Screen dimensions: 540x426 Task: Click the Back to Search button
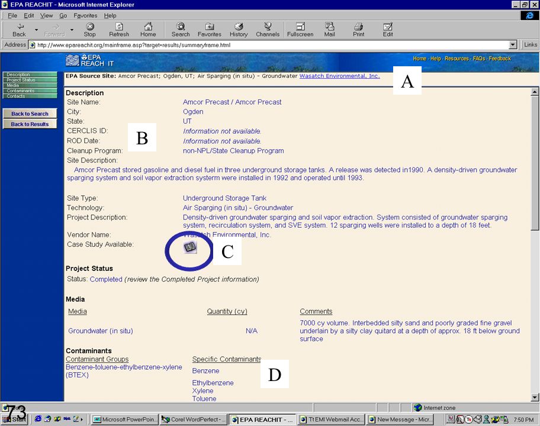(30, 114)
